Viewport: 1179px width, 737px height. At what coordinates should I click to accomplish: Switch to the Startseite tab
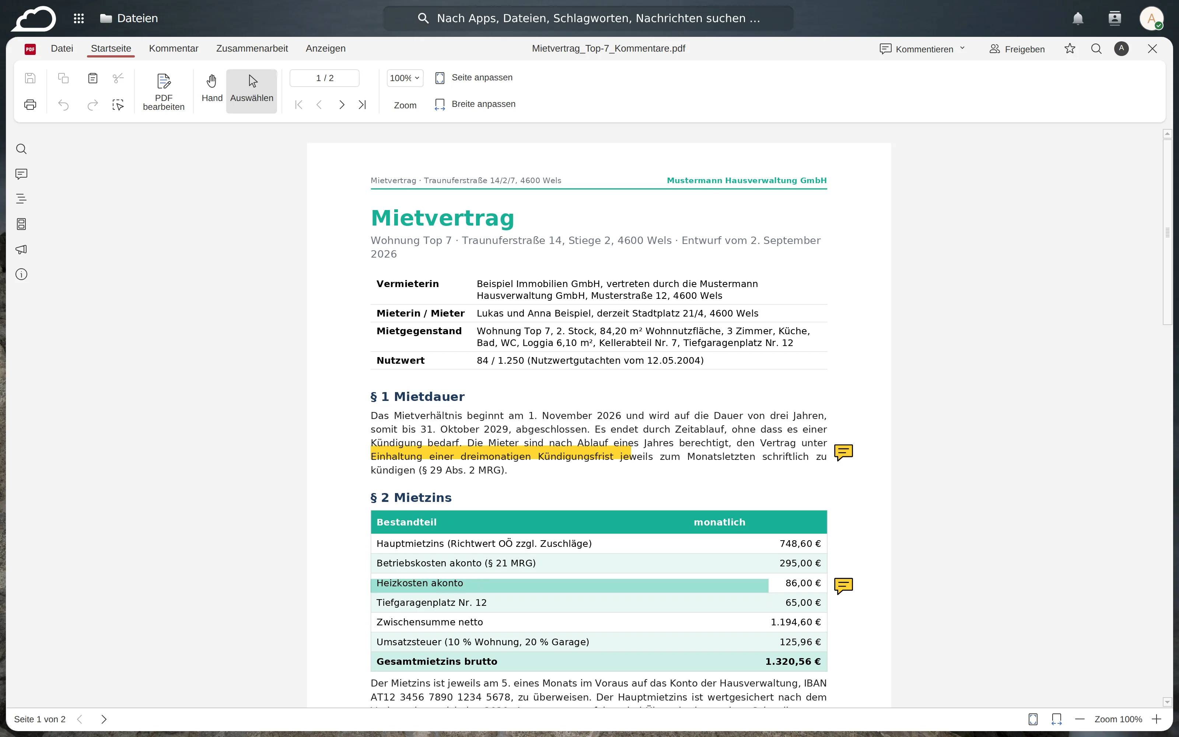[x=111, y=48]
